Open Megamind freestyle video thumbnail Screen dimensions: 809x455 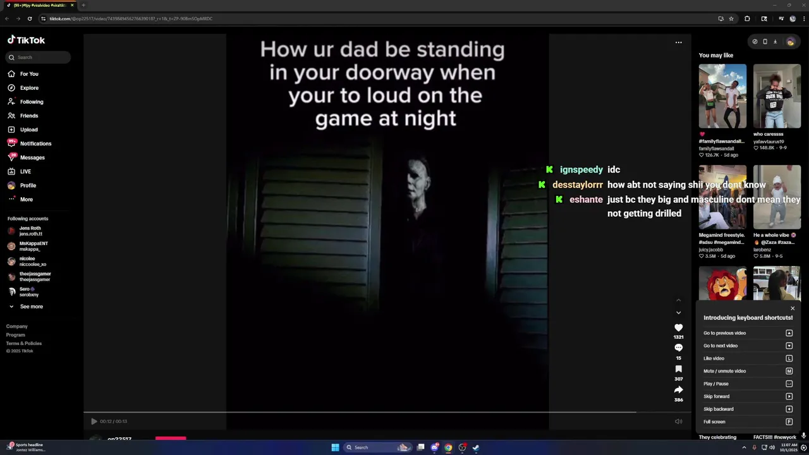tap(722, 197)
